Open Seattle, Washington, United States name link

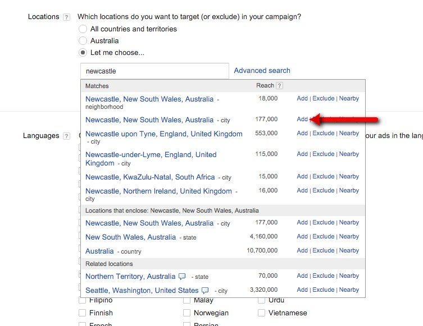(142, 291)
